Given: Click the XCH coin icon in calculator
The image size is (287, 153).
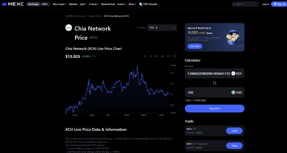Looking at the screenshot, I should [233, 73].
